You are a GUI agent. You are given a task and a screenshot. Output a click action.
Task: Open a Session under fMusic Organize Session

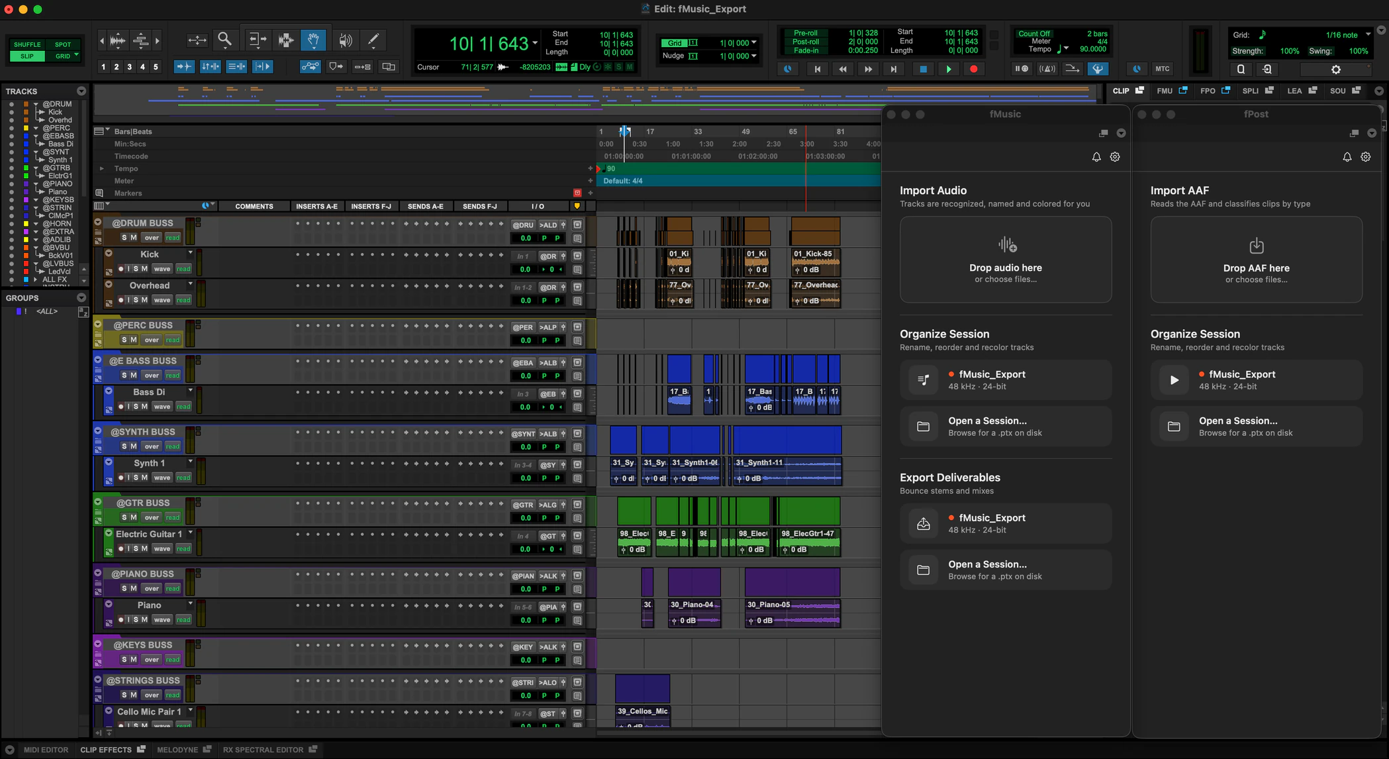coord(1005,427)
